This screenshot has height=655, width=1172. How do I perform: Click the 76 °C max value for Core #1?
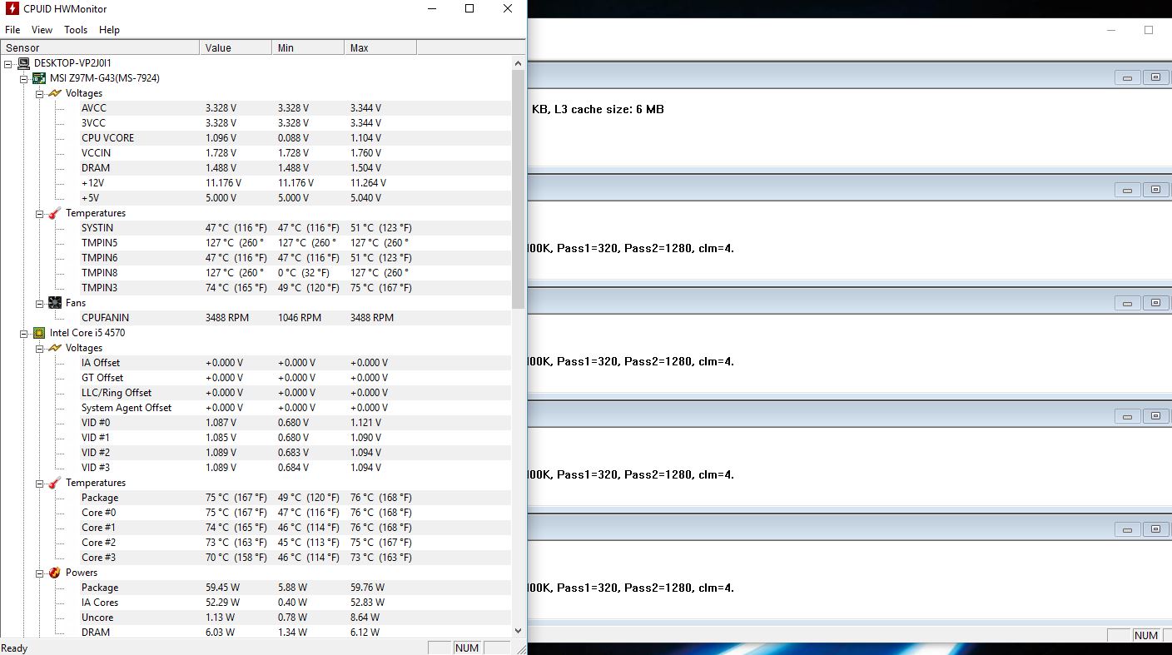click(x=381, y=528)
